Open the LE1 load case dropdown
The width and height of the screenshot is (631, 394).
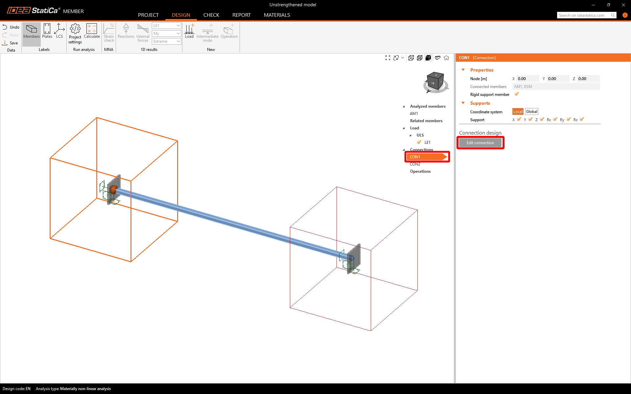coord(166,26)
